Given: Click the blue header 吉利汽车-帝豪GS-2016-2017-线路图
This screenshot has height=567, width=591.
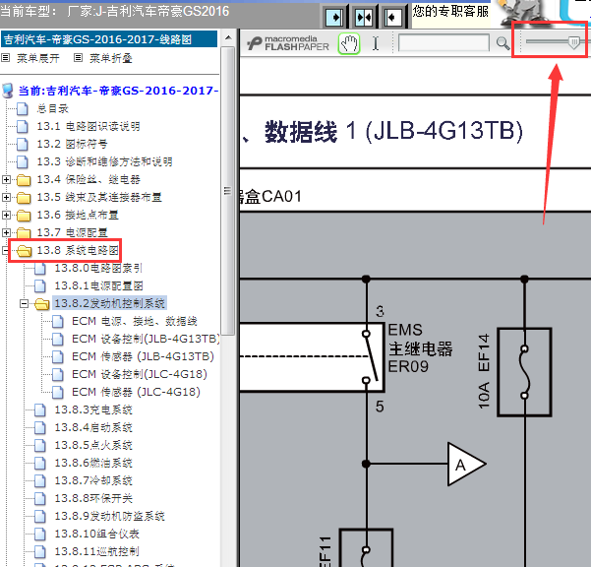Looking at the screenshot, I should (x=109, y=39).
